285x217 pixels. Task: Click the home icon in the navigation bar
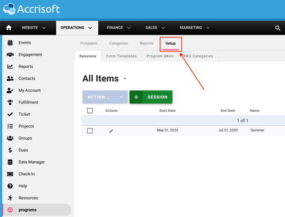point(9,28)
